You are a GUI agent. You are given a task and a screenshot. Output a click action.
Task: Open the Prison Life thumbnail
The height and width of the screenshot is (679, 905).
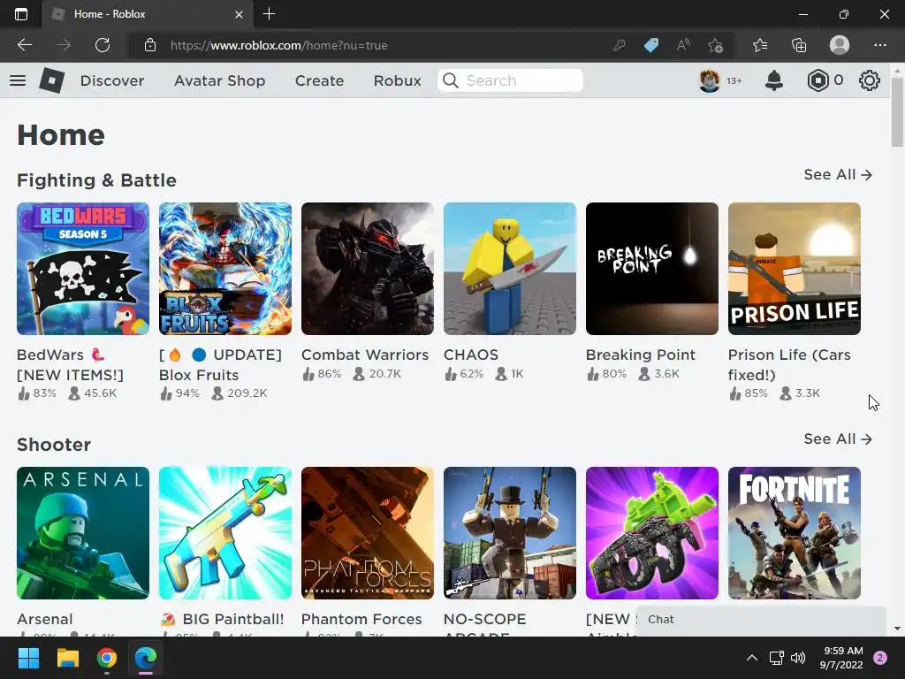pos(795,269)
